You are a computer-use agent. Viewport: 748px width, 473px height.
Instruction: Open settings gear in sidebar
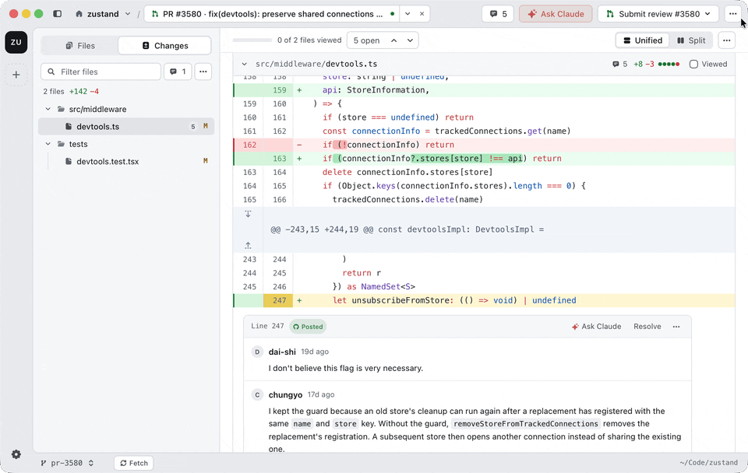tap(16, 454)
